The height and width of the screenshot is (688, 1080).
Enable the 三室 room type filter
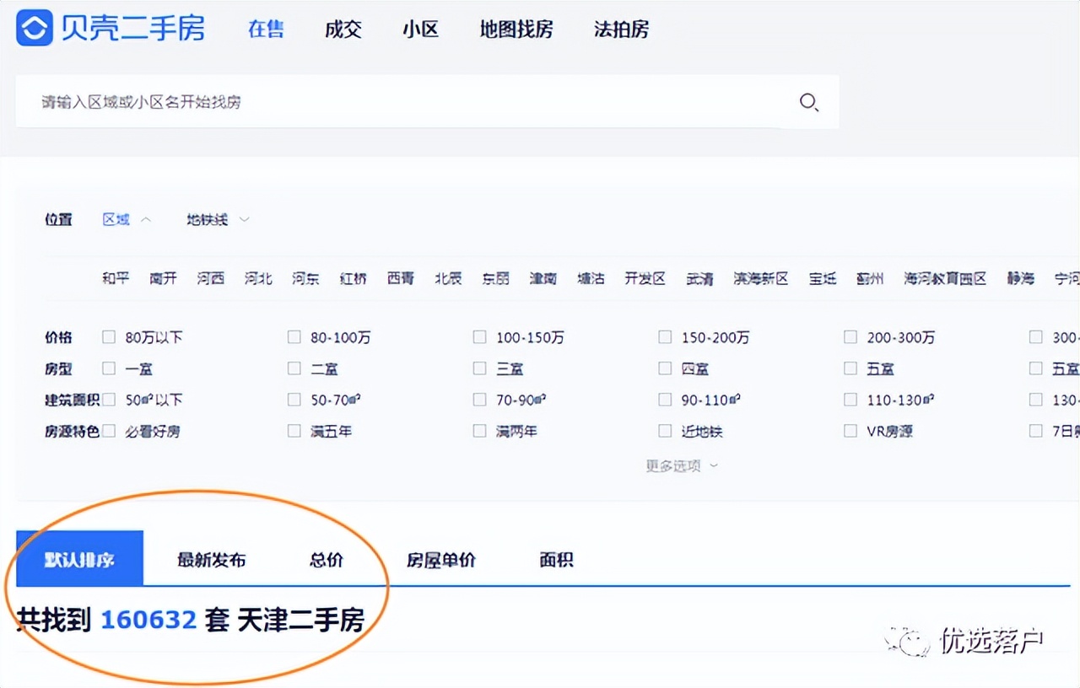(x=479, y=368)
